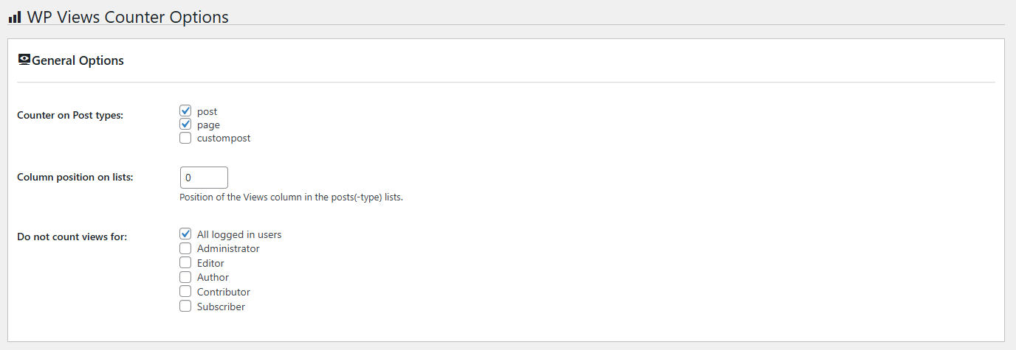This screenshot has width=1016, height=350.
Task: Click the 'Do not count views for:' label
Action: pos(72,237)
